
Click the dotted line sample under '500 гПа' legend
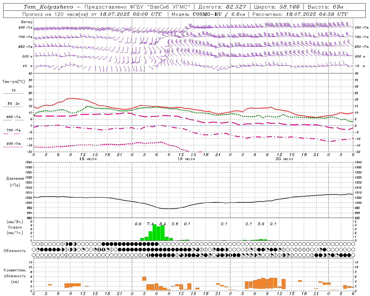[13, 147]
